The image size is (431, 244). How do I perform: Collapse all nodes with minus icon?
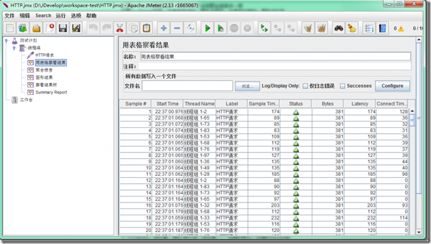tap(177, 28)
